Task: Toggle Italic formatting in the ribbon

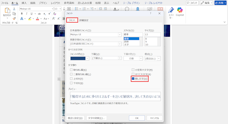Action: (x=27, y=14)
